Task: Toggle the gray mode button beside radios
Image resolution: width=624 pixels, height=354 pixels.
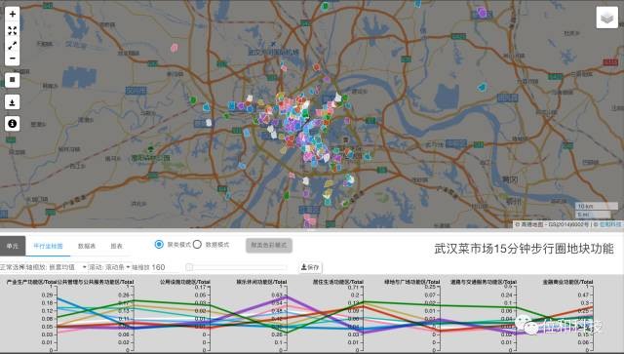Action: tap(269, 246)
